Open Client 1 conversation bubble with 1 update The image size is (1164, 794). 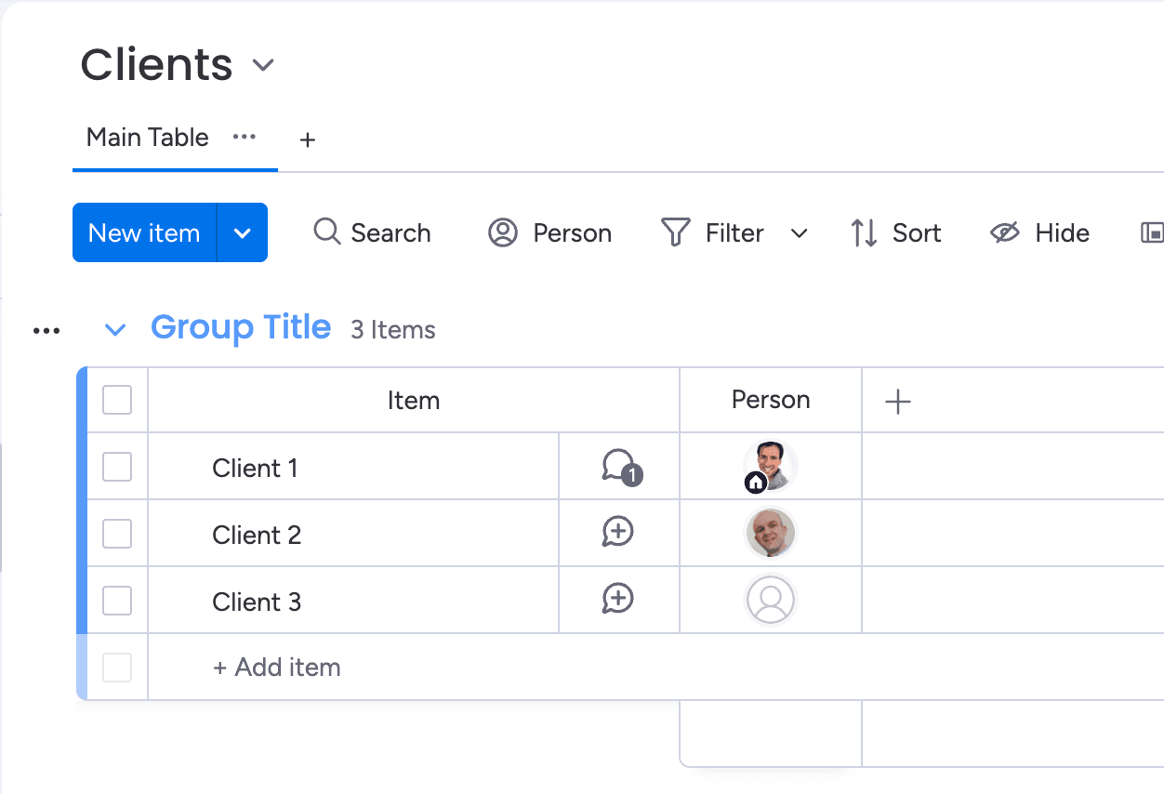pyautogui.click(x=620, y=467)
